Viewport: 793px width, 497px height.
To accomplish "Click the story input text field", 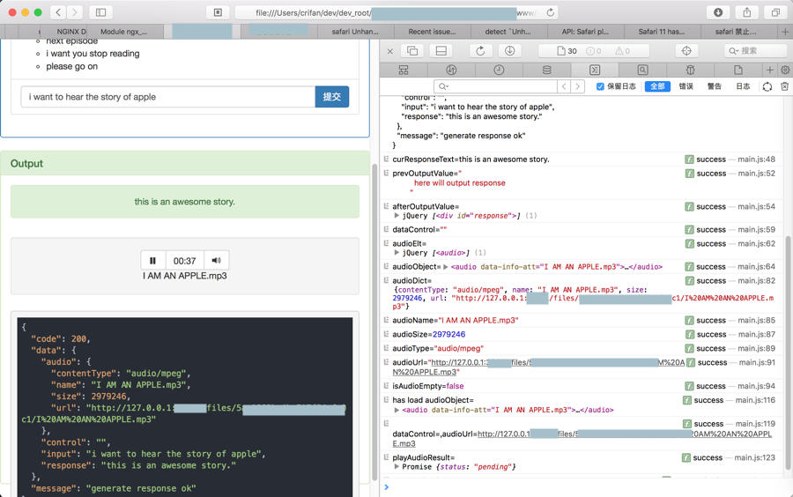I will [x=167, y=97].
